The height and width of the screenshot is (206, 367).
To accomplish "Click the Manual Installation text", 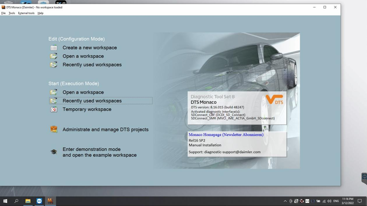I will click(x=205, y=145).
